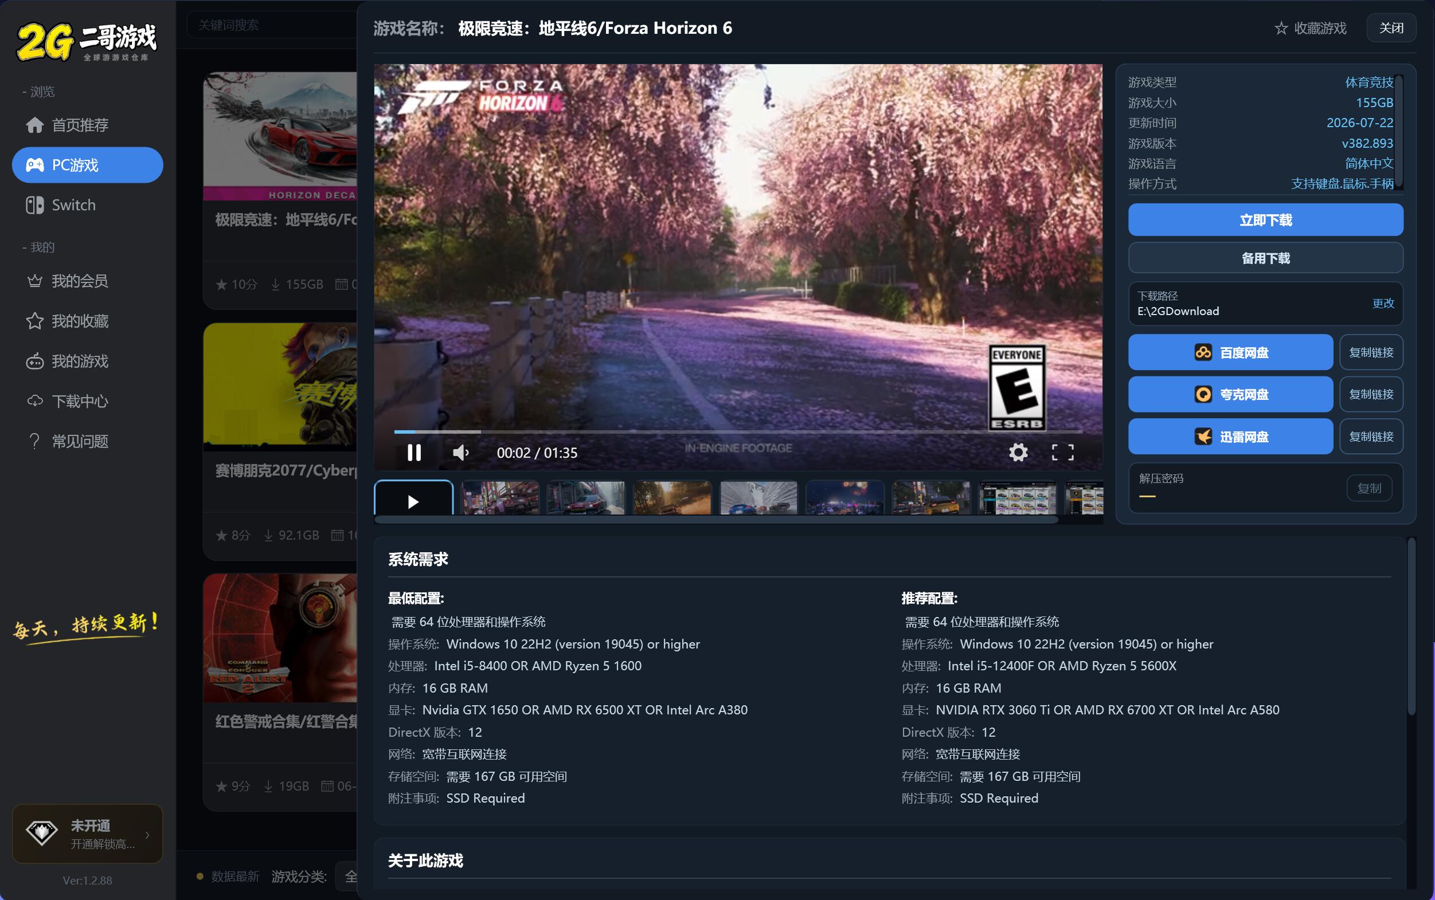This screenshot has height=900, width=1435.
Task: Click the question mark icon beside 常见问题
Action: [x=34, y=441]
